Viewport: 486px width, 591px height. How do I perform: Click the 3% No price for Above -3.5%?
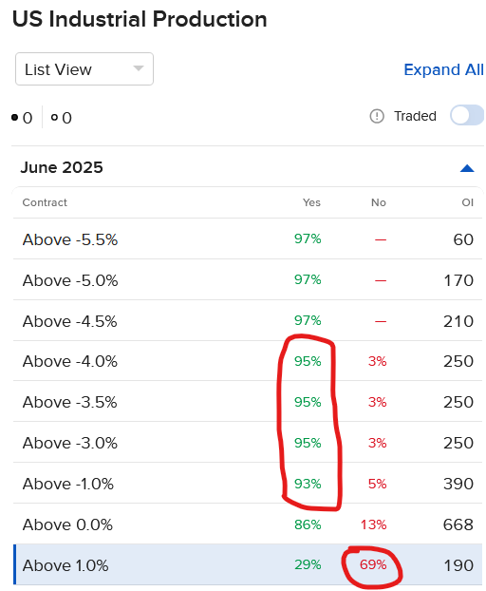tap(377, 402)
